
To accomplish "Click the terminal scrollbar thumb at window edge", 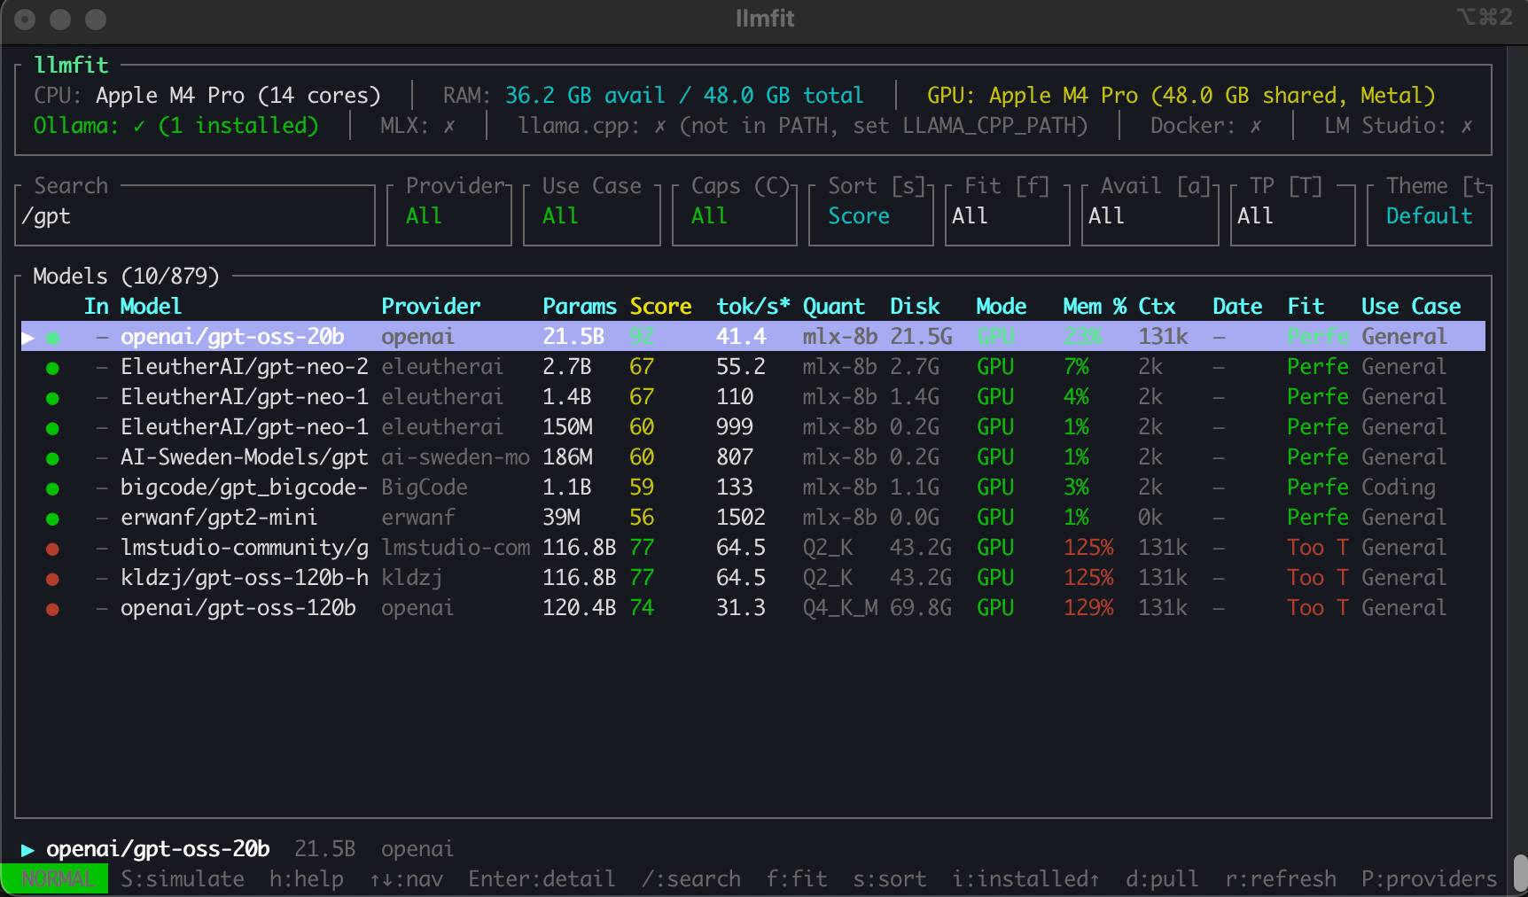I will coord(1520,874).
